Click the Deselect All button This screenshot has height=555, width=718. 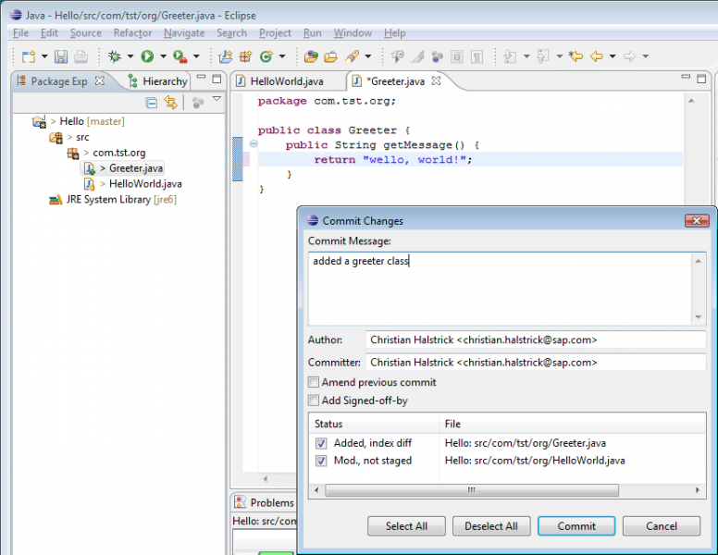pyautogui.click(x=491, y=526)
